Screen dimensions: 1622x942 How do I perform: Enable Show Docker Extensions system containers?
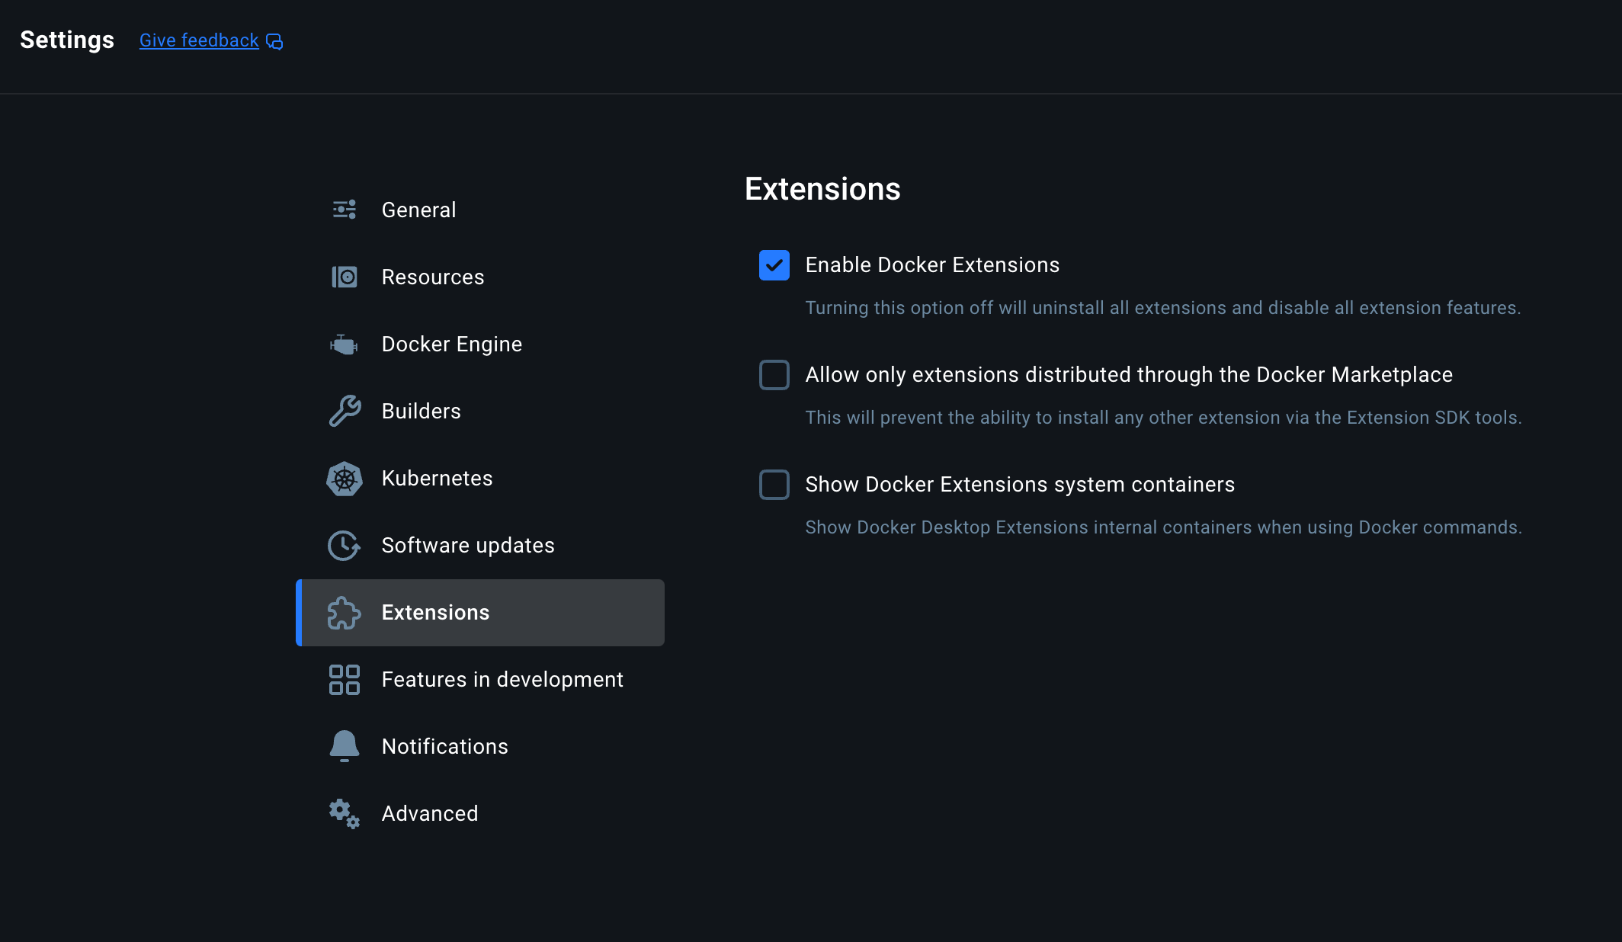774,485
